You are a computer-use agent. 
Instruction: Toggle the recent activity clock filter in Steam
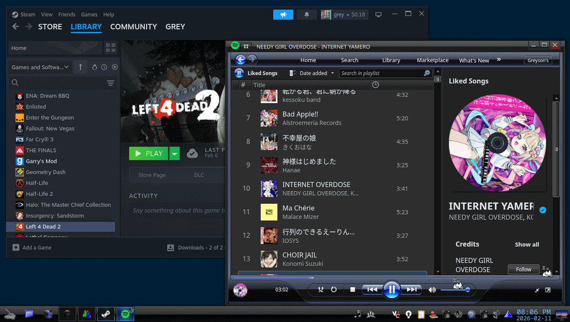pos(104,67)
